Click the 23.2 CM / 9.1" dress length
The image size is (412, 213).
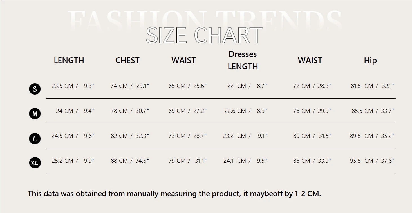click(245, 136)
